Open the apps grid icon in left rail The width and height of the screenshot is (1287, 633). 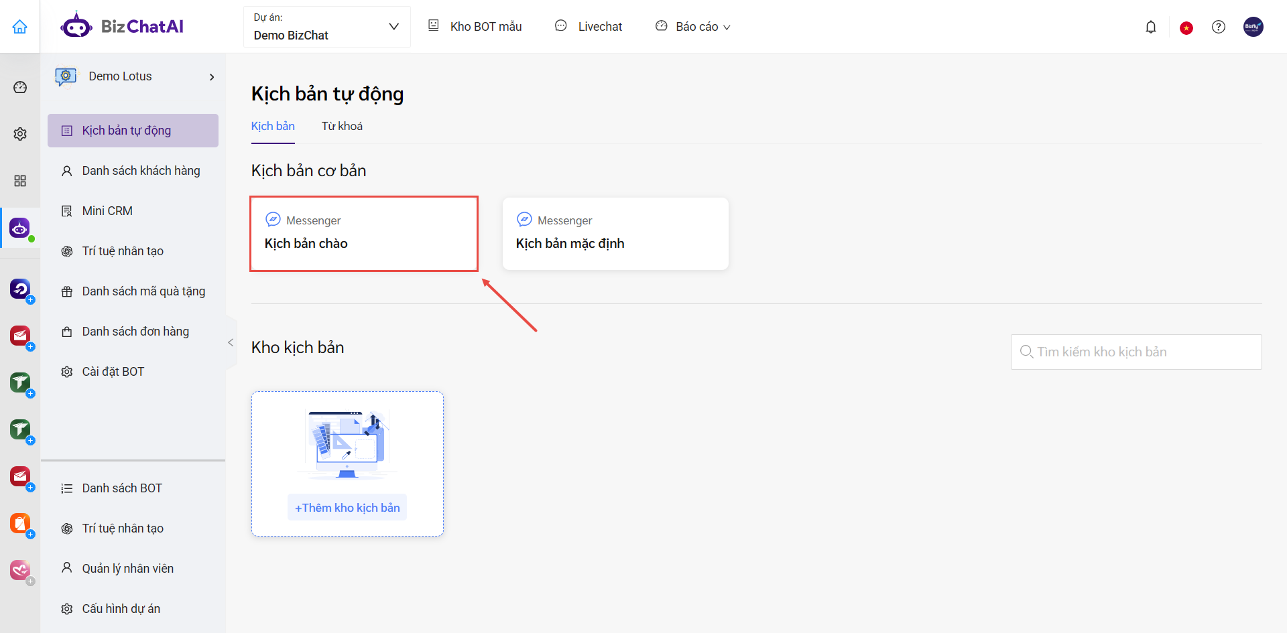(x=20, y=181)
